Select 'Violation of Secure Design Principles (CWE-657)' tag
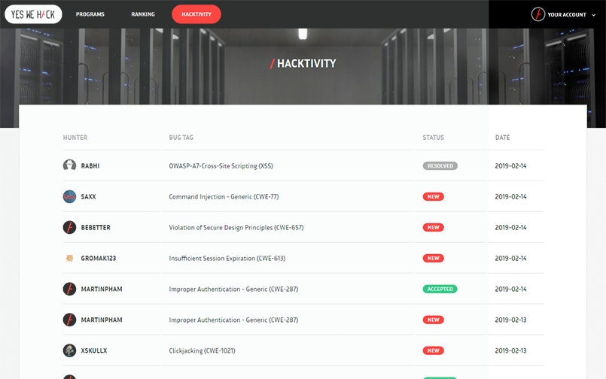The image size is (606, 379). 236,228
